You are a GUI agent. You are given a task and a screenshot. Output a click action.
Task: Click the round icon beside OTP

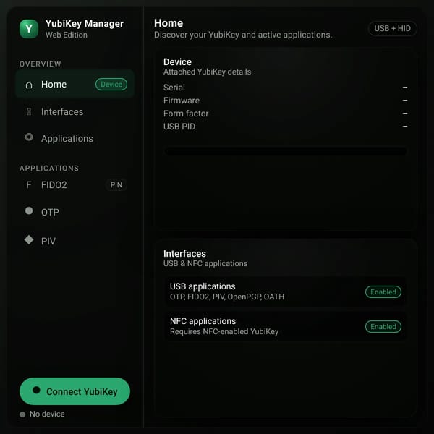tap(29, 211)
